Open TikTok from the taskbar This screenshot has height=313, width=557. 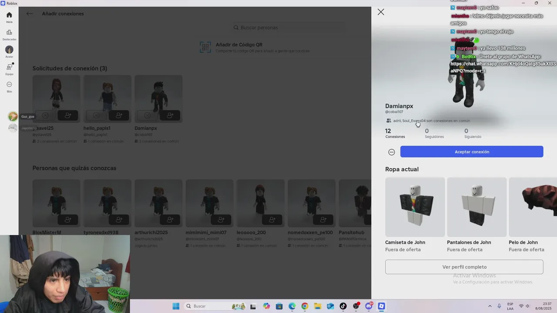tap(343, 306)
